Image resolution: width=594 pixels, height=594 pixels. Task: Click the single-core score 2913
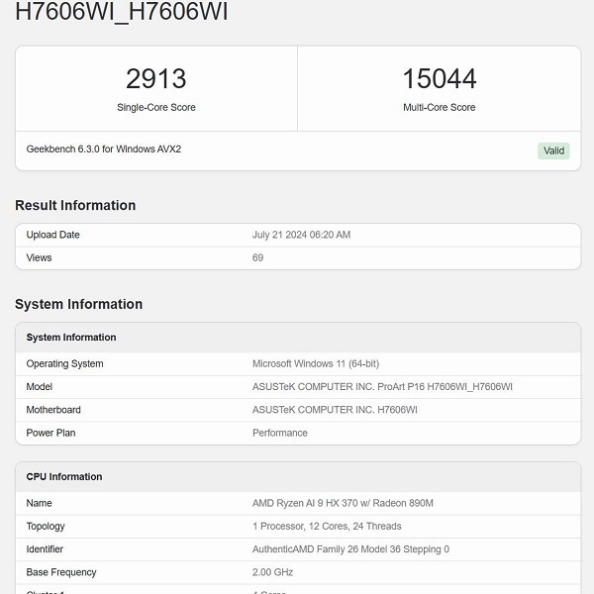pyautogui.click(x=156, y=78)
